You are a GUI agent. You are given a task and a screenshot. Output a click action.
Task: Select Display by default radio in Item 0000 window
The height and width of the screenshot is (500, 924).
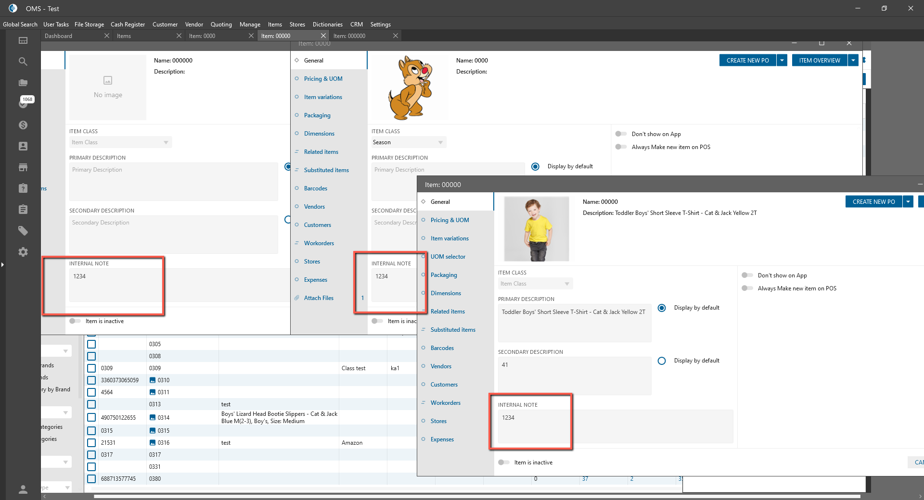click(535, 166)
